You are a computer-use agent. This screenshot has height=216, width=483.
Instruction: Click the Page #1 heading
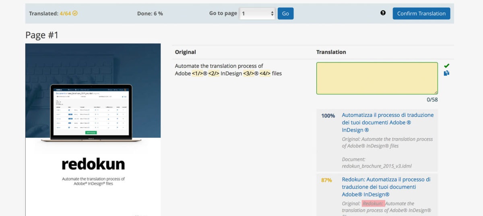pos(42,35)
